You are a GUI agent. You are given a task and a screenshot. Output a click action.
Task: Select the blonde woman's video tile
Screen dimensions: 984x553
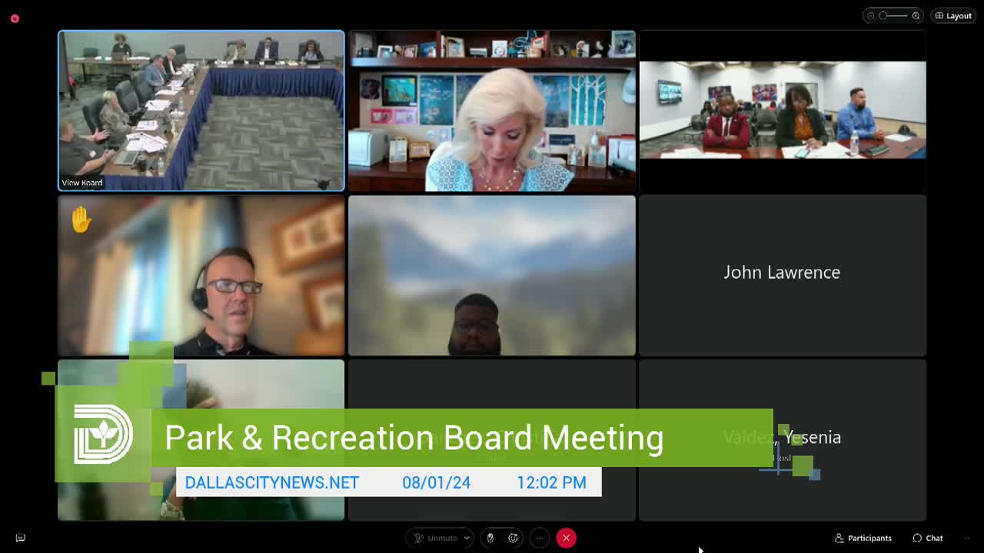(x=492, y=111)
